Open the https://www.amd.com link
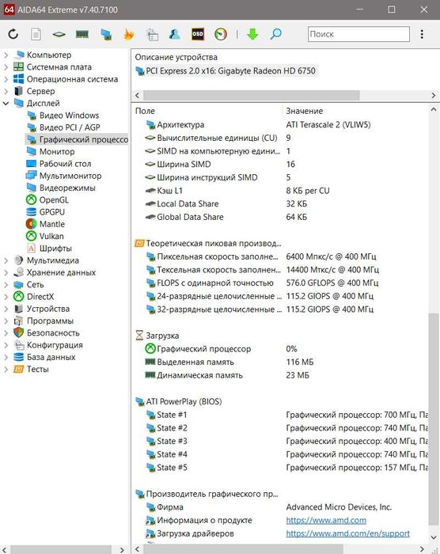Image resolution: width=440 pixels, height=554 pixels. pyautogui.click(x=326, y=521)
